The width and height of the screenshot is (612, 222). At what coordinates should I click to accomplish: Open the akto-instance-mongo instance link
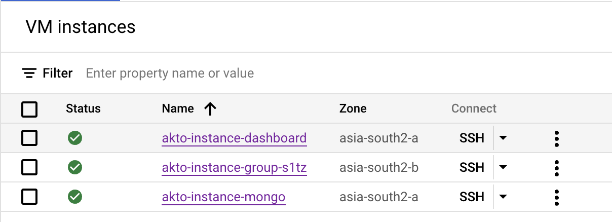(223, 197)
